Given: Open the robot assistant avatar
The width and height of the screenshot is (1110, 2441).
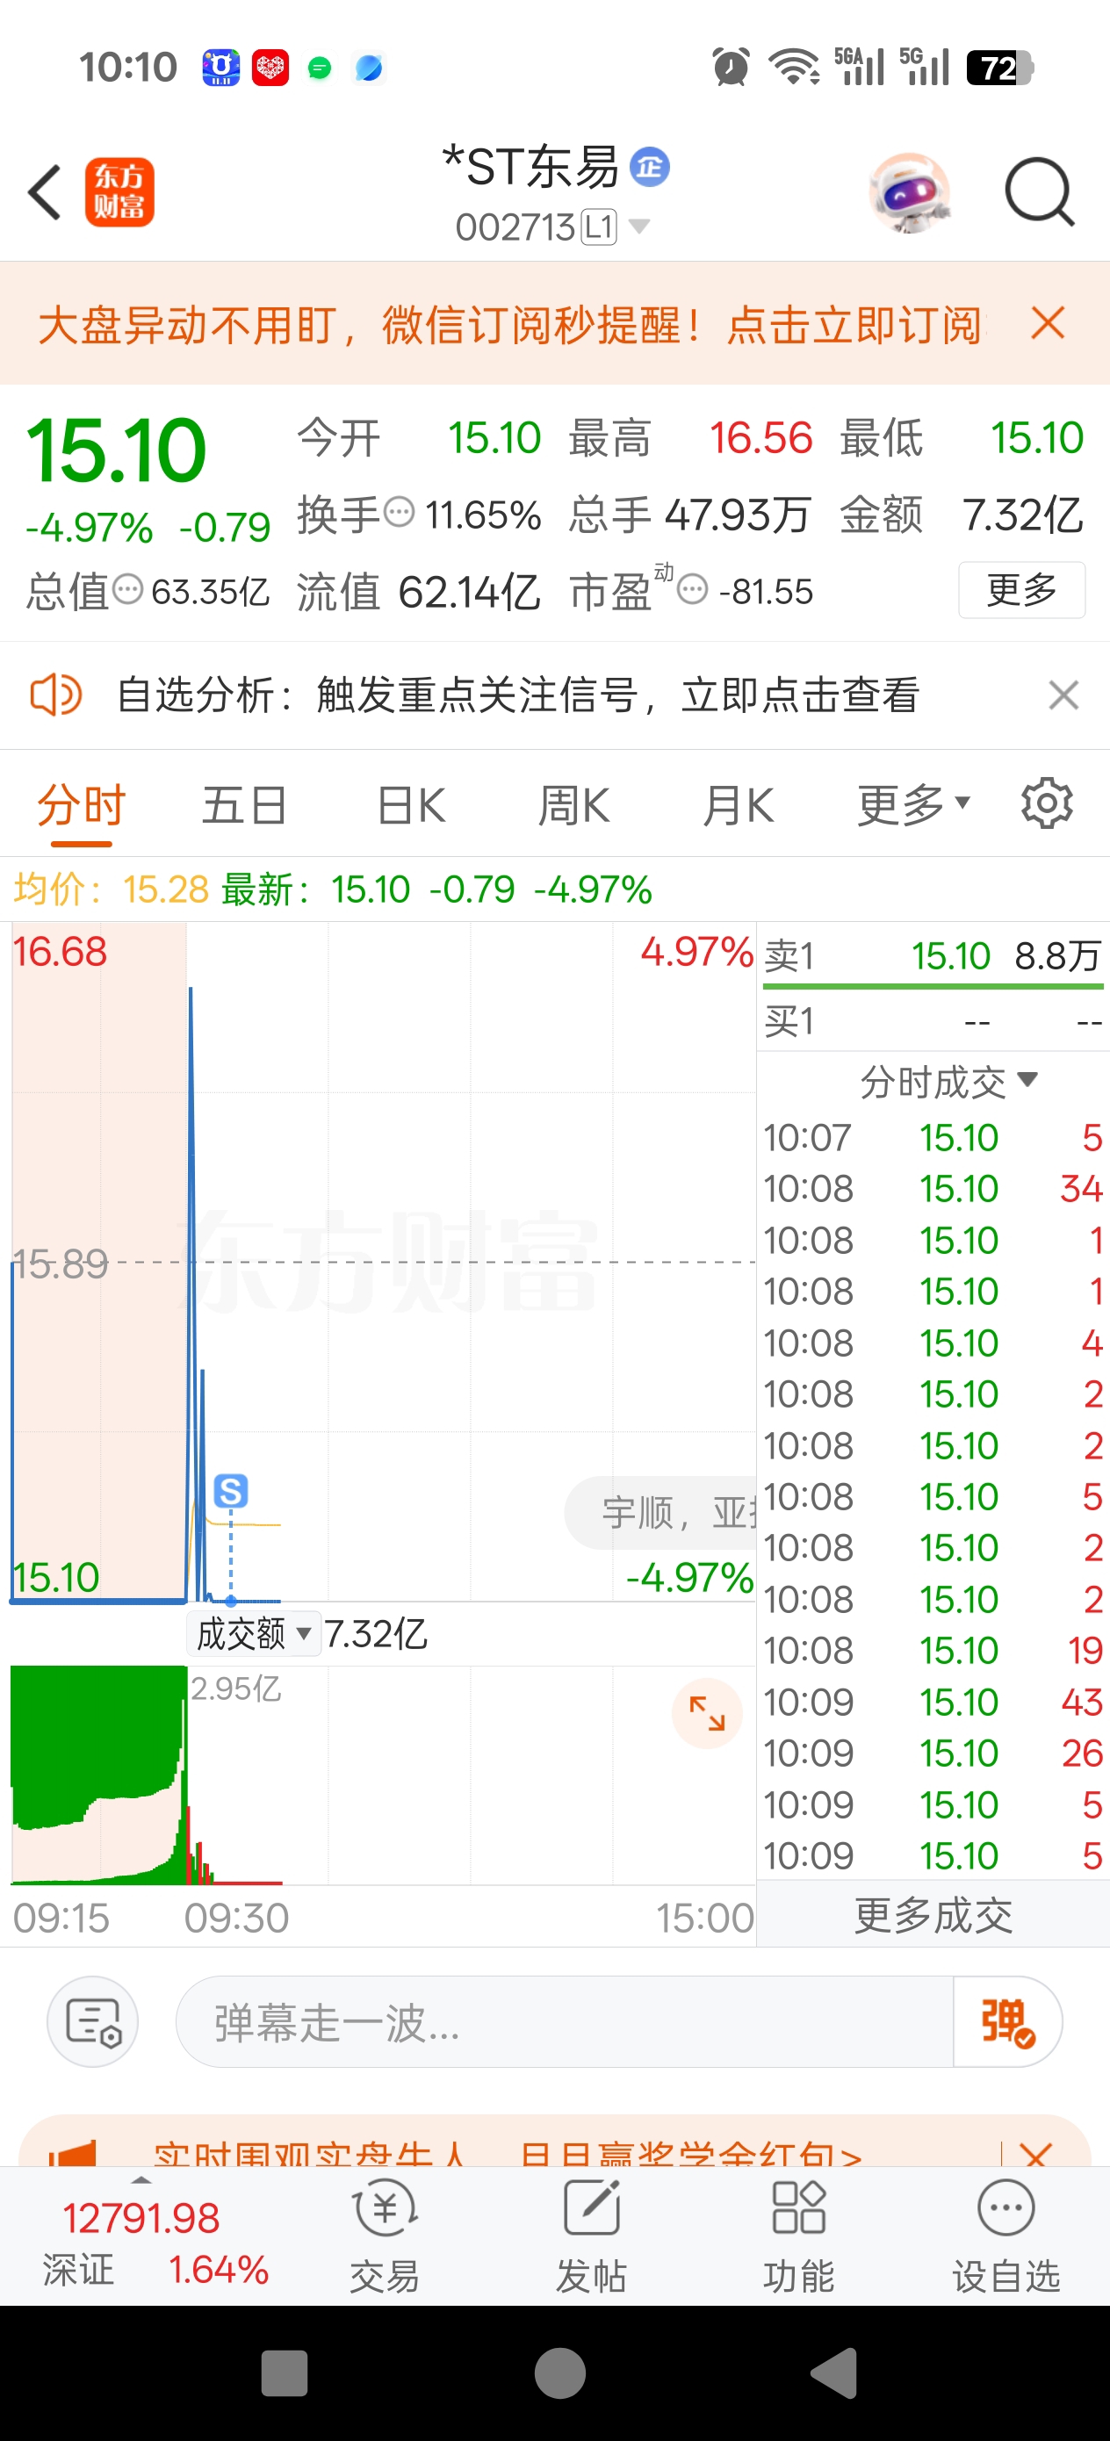Looking at the screenshot, I should (909, 193).
